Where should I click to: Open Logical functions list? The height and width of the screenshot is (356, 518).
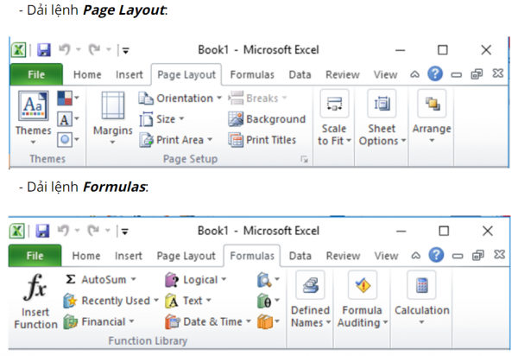(x=196, y=280)
